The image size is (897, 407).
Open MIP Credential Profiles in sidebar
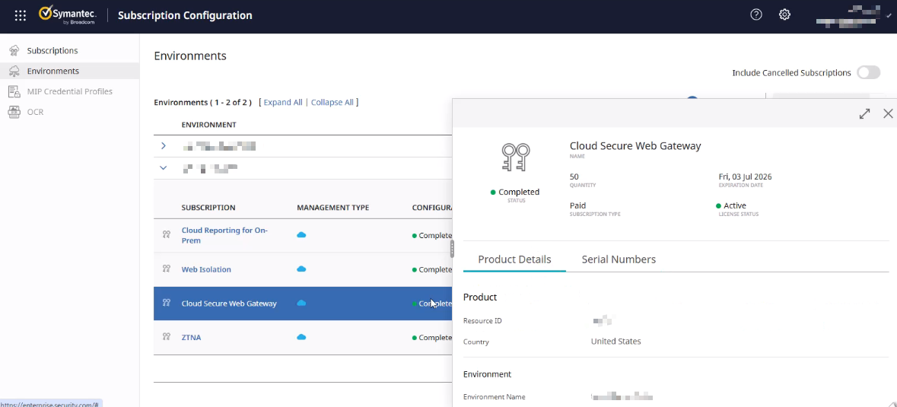tap(69, 91)
